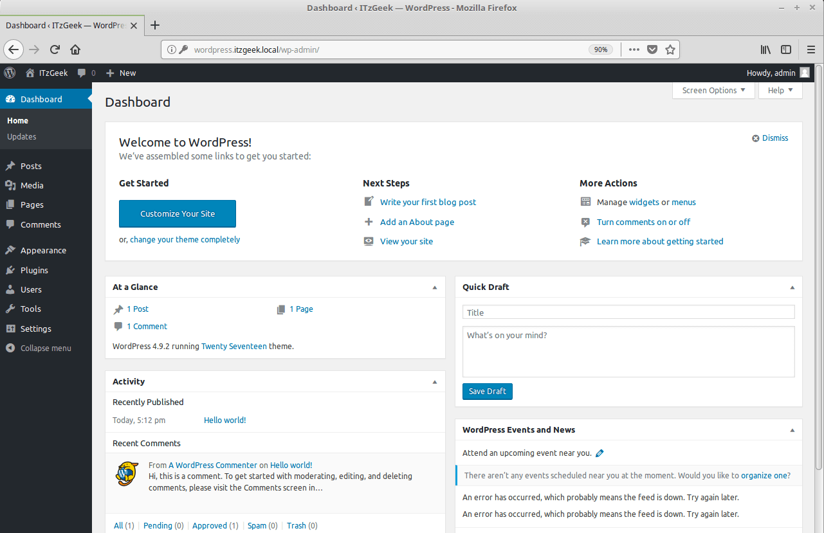This screenshot has width=824, height=533.
Task: Click site information icon in address bar
Action: pyautogui.click(x=171, y=50)
